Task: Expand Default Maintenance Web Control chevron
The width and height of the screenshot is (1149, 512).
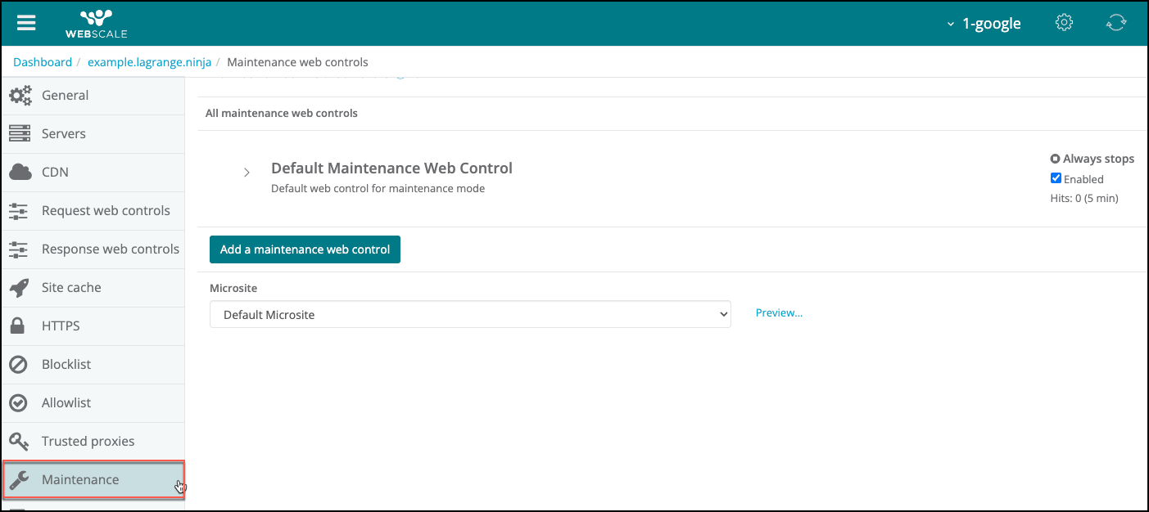Action: pos(247,173)
